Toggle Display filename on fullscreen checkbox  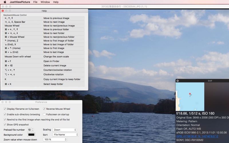point(5,109)
